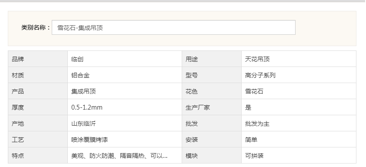This screenshot has height=167, width=366.
Task: Select the 品牌 label cell
Action: [38, 59]
